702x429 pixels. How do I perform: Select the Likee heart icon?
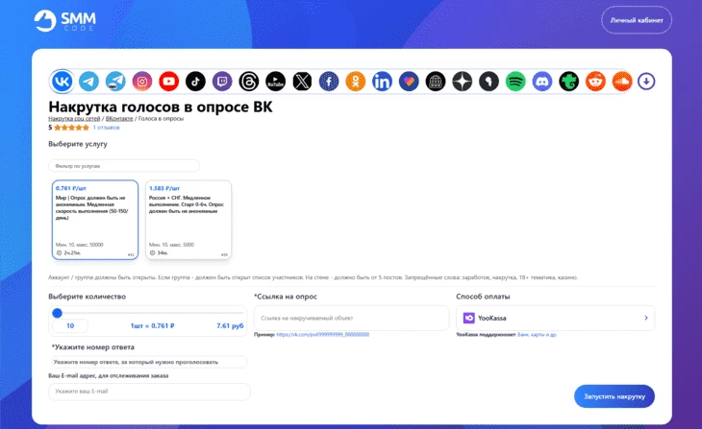click(x=409, y=82)
